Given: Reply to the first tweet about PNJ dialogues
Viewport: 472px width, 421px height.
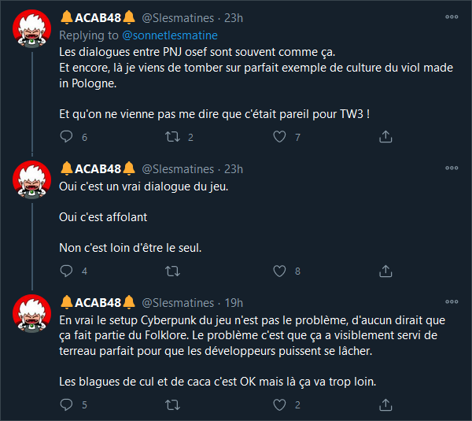Looking at the screenshot, I should tap(66, 136).
